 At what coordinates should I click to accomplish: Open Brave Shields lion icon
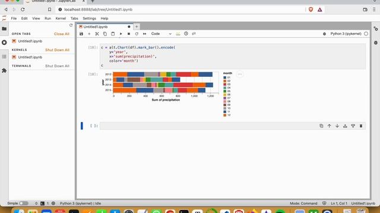[x=311, y=9]
